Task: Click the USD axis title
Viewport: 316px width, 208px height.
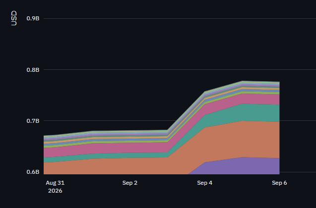Action: coord(14,18)
